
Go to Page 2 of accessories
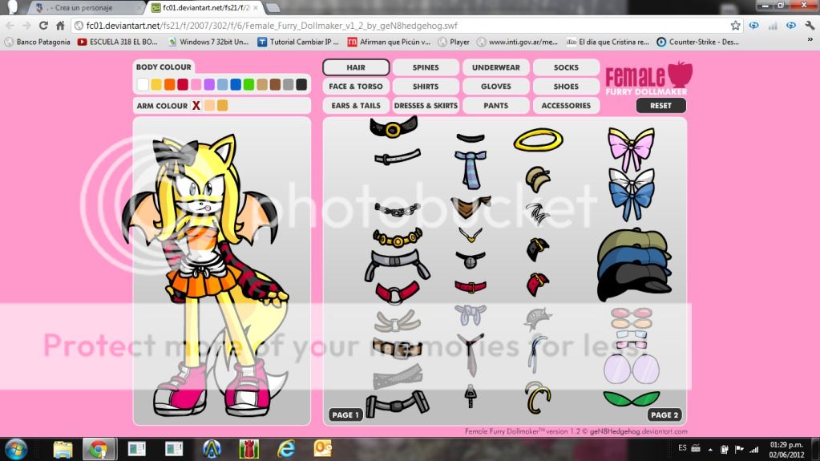[664, 415]
